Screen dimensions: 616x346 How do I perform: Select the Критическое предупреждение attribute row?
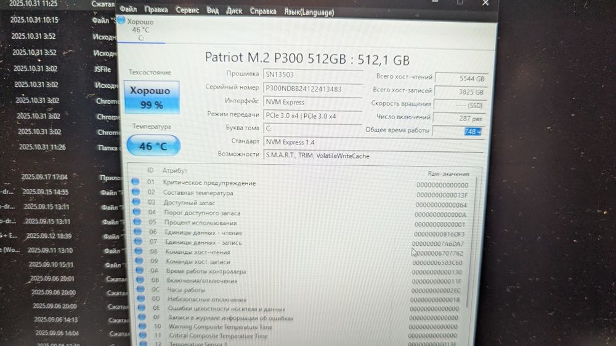point(301,183)
